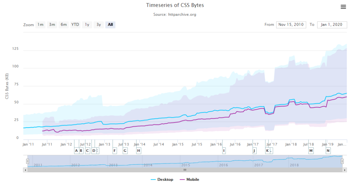The width and height of the screenshot is (350, 189).
Task: Click the scrollbar left arrow
Action: coord(25,170)
